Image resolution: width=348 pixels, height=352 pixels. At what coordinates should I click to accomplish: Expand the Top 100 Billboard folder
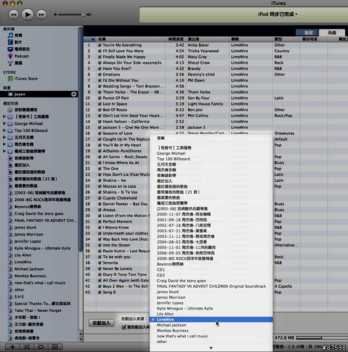4,131
